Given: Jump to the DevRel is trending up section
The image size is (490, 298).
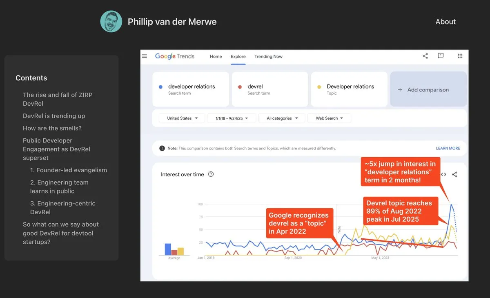Looking at the screenshot, I should coord(54,116).
